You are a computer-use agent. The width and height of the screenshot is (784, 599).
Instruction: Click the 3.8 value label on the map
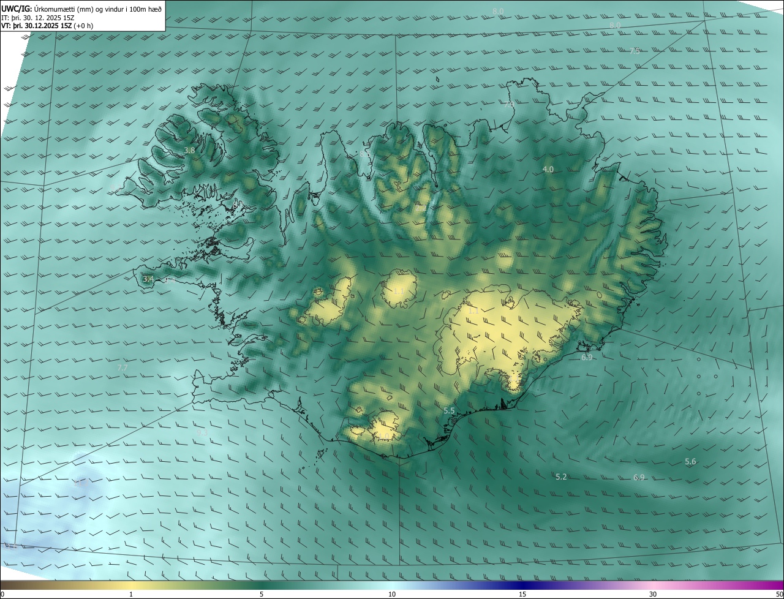coord(190,150)
